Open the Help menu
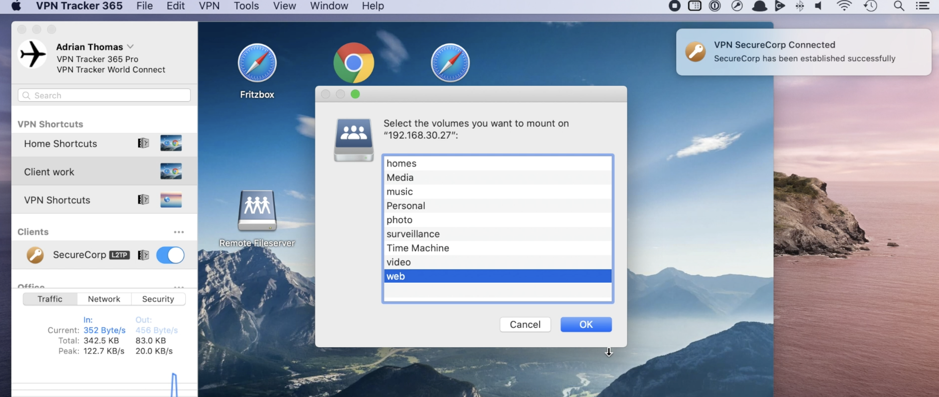 tap(373, 6)
